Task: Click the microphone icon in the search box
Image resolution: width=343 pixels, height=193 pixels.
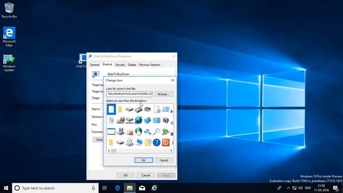Action: tap(93, 188)
